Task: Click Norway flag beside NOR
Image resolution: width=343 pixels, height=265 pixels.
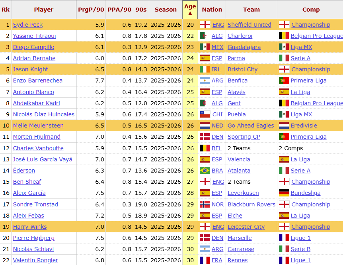Action: coord(205,204)
